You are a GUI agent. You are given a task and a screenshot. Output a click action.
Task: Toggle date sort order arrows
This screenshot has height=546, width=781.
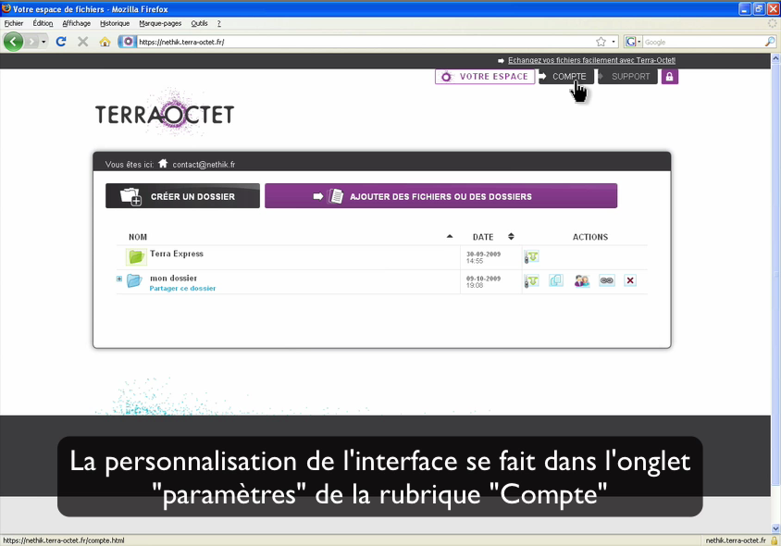(x=511, y=237)
